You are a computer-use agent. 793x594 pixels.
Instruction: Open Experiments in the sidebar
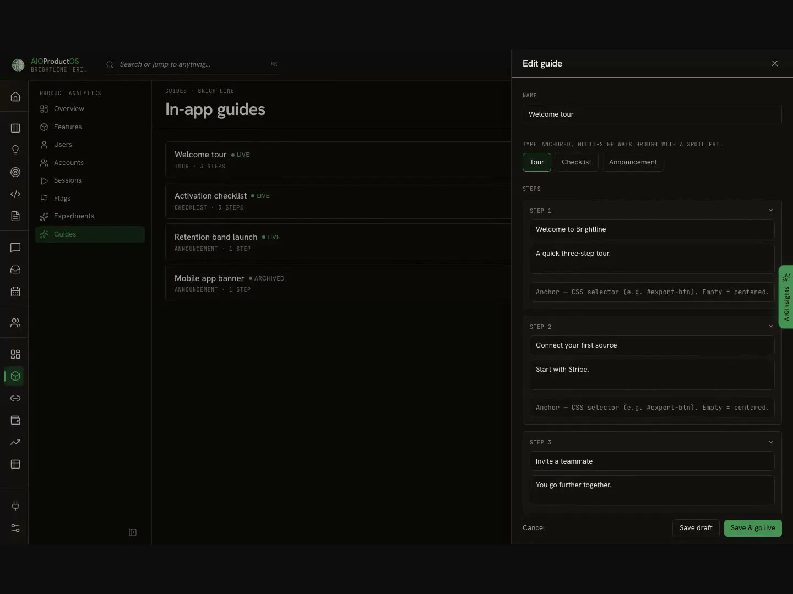[90, 216]
